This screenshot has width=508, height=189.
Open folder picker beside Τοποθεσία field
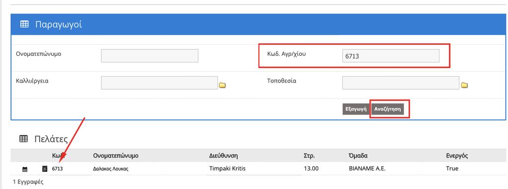[x=464, y=86]
